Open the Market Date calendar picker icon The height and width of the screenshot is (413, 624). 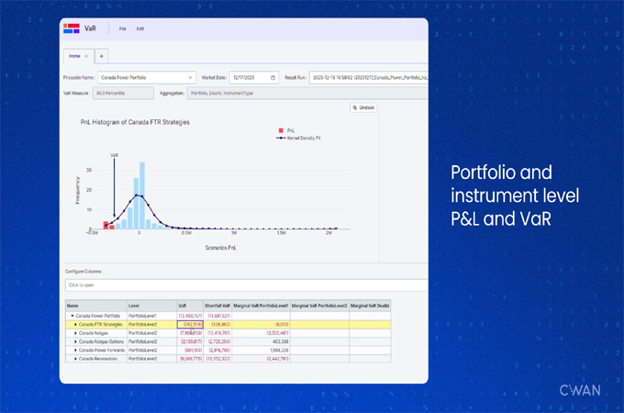(x=273, y=77)
